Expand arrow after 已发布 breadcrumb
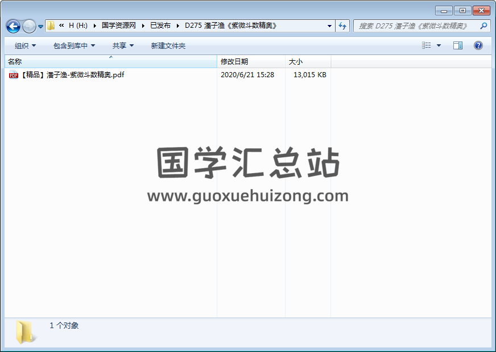The image size is (496, 352). (178, 26)
